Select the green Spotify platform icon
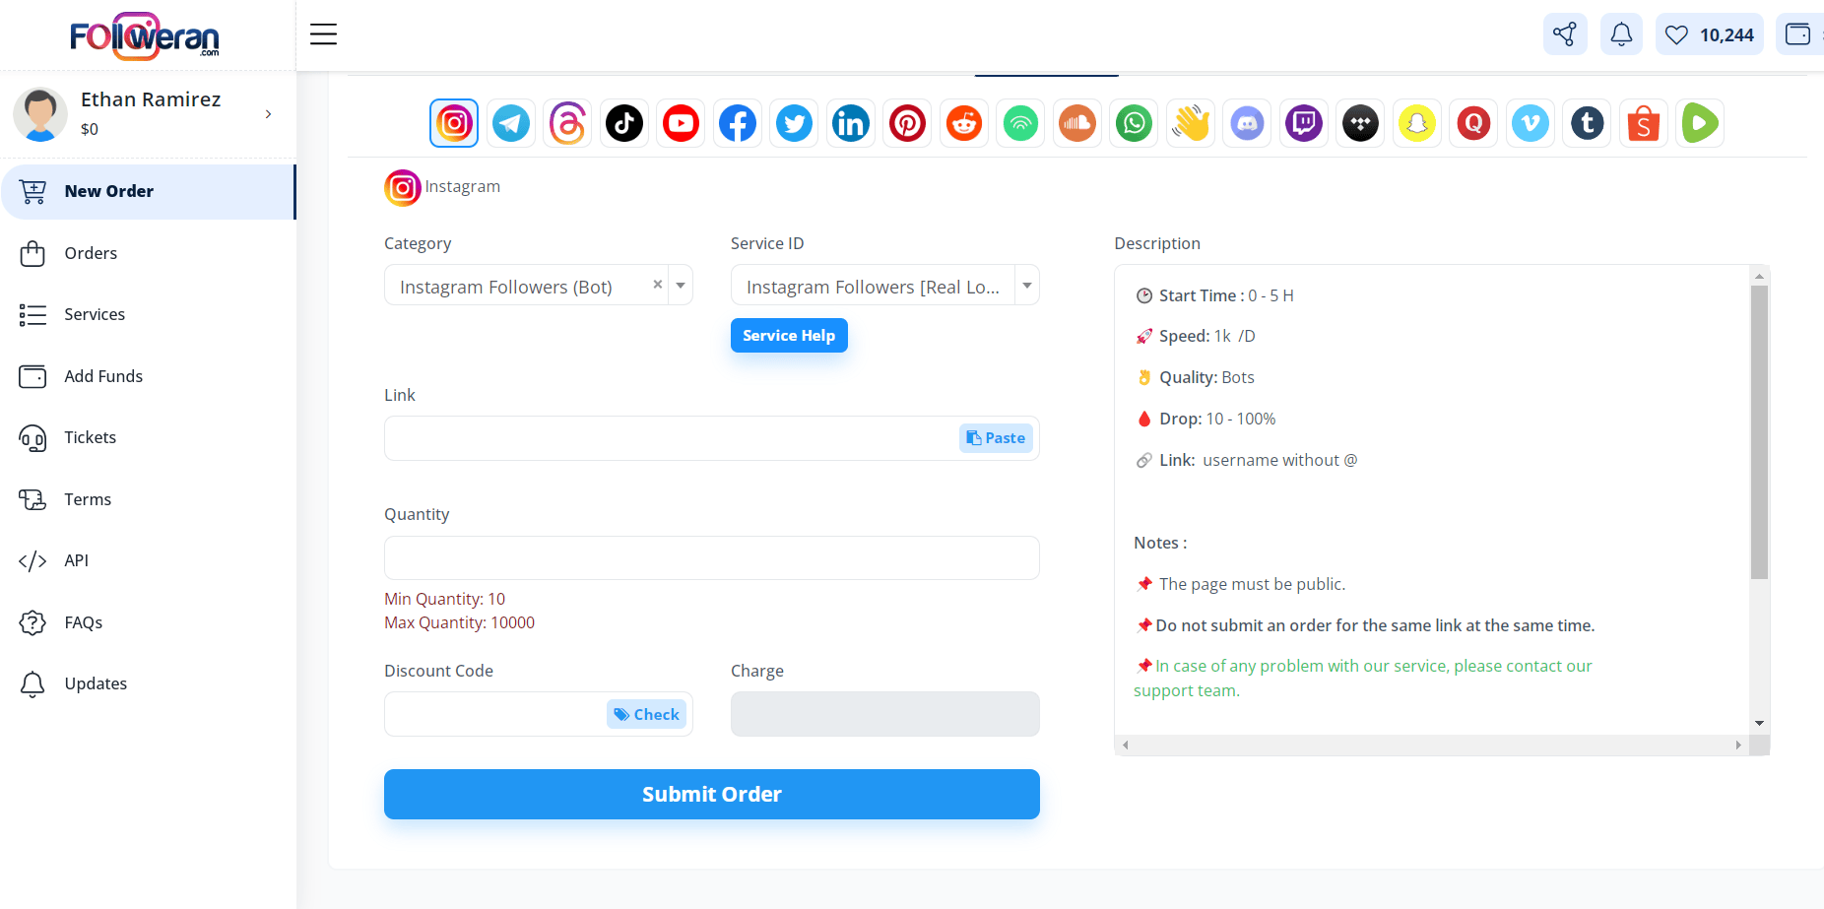The image size is (1824, 909). 1020,123
